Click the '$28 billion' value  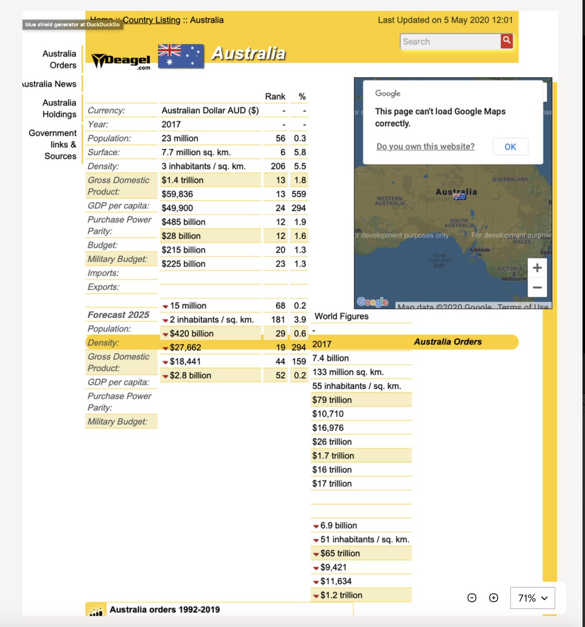(181, 236)
